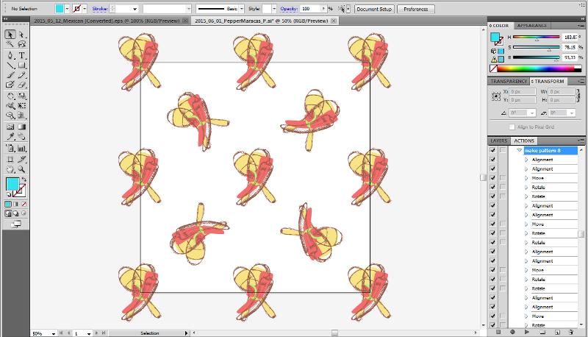Select the Hand tool
588x337 pixels.
(x=10, y=169)
